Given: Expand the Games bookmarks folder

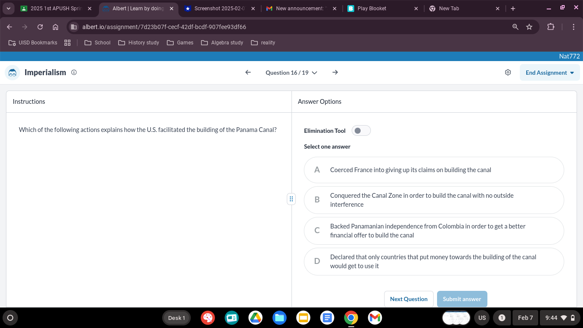Looking at the screenshot, I should (x=180, y=43).
